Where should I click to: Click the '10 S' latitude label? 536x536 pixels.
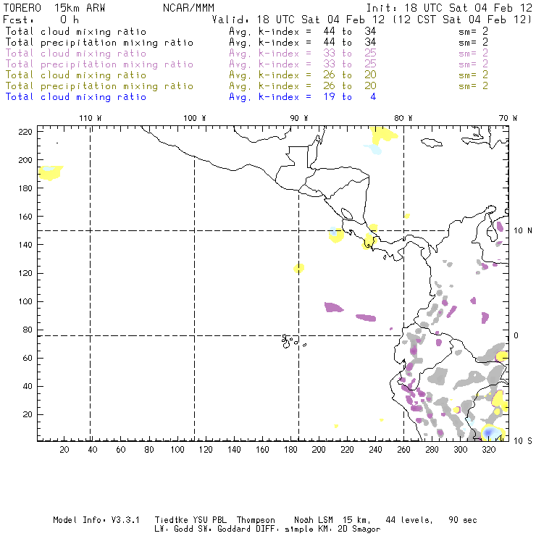(x=523, y=440)
